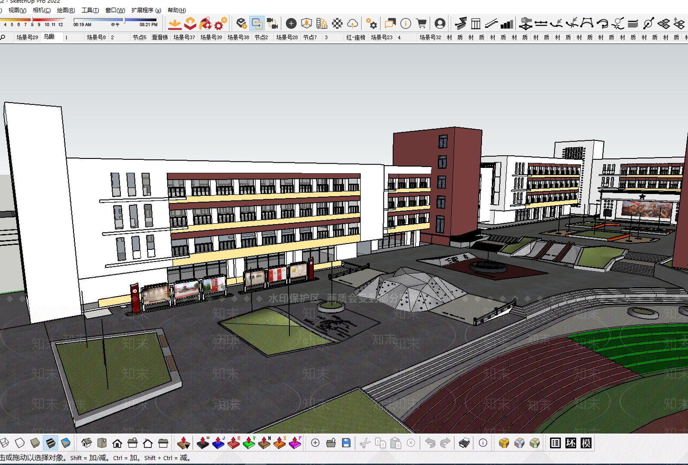
Task: Click the undo arrow icon
Action: [430, 443]
